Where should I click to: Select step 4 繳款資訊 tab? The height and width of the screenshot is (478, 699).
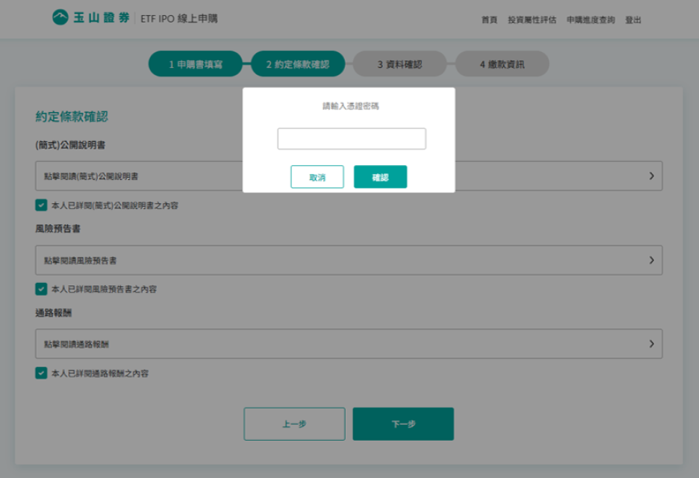[502, 64]
